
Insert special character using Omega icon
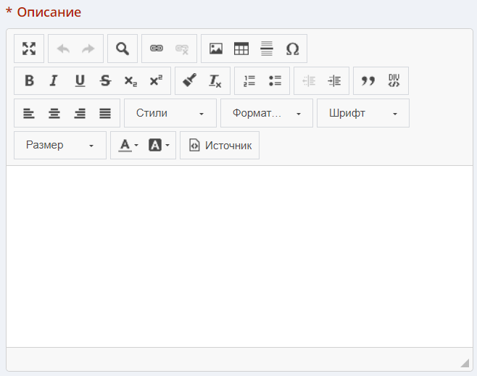292,49
